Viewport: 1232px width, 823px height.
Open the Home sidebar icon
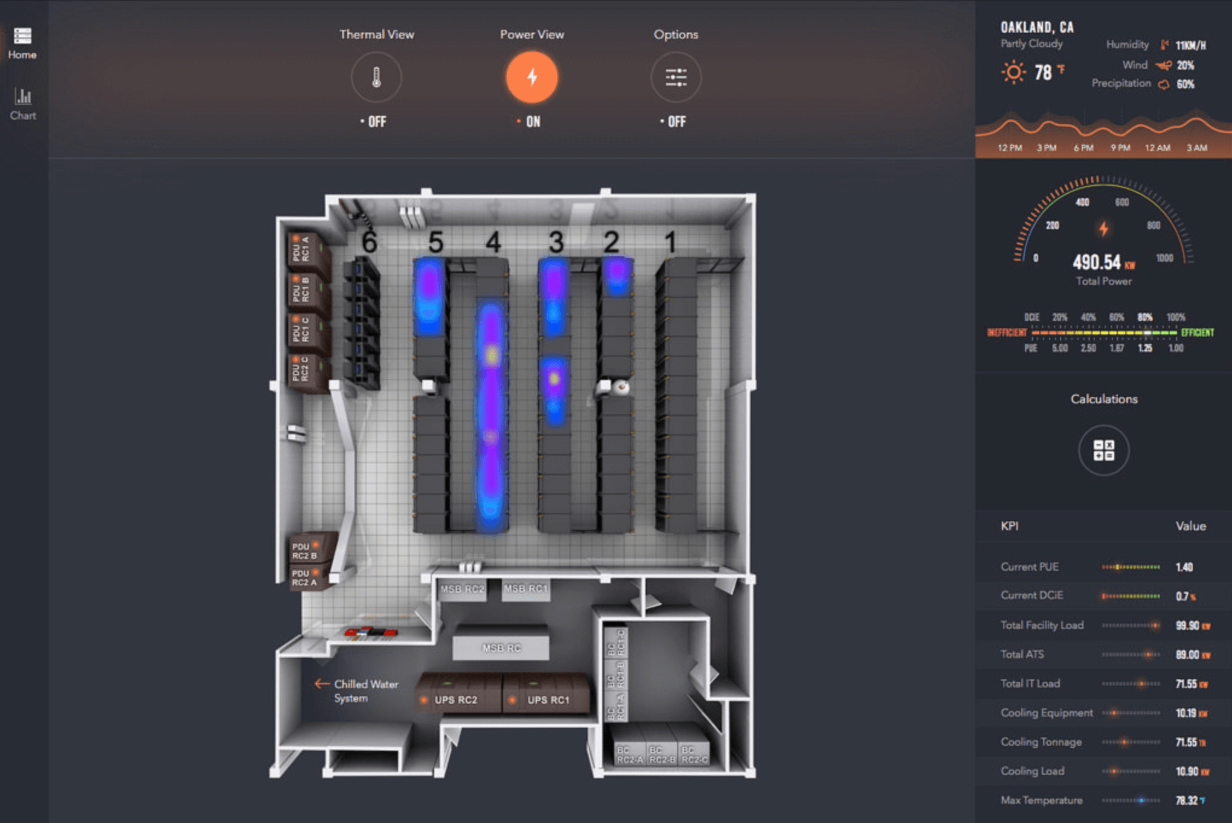[22, 43]
